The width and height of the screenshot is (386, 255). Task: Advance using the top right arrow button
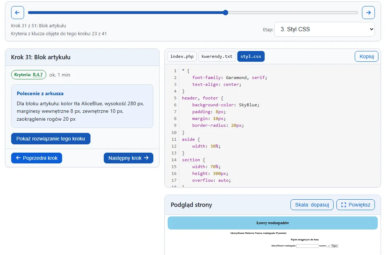[368, 13]
